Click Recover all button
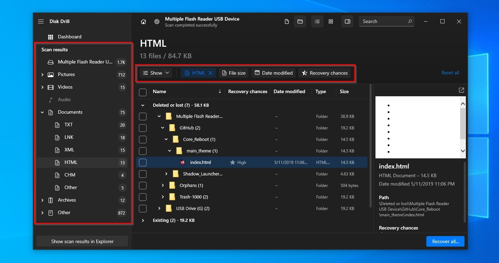 click(445, 241)
